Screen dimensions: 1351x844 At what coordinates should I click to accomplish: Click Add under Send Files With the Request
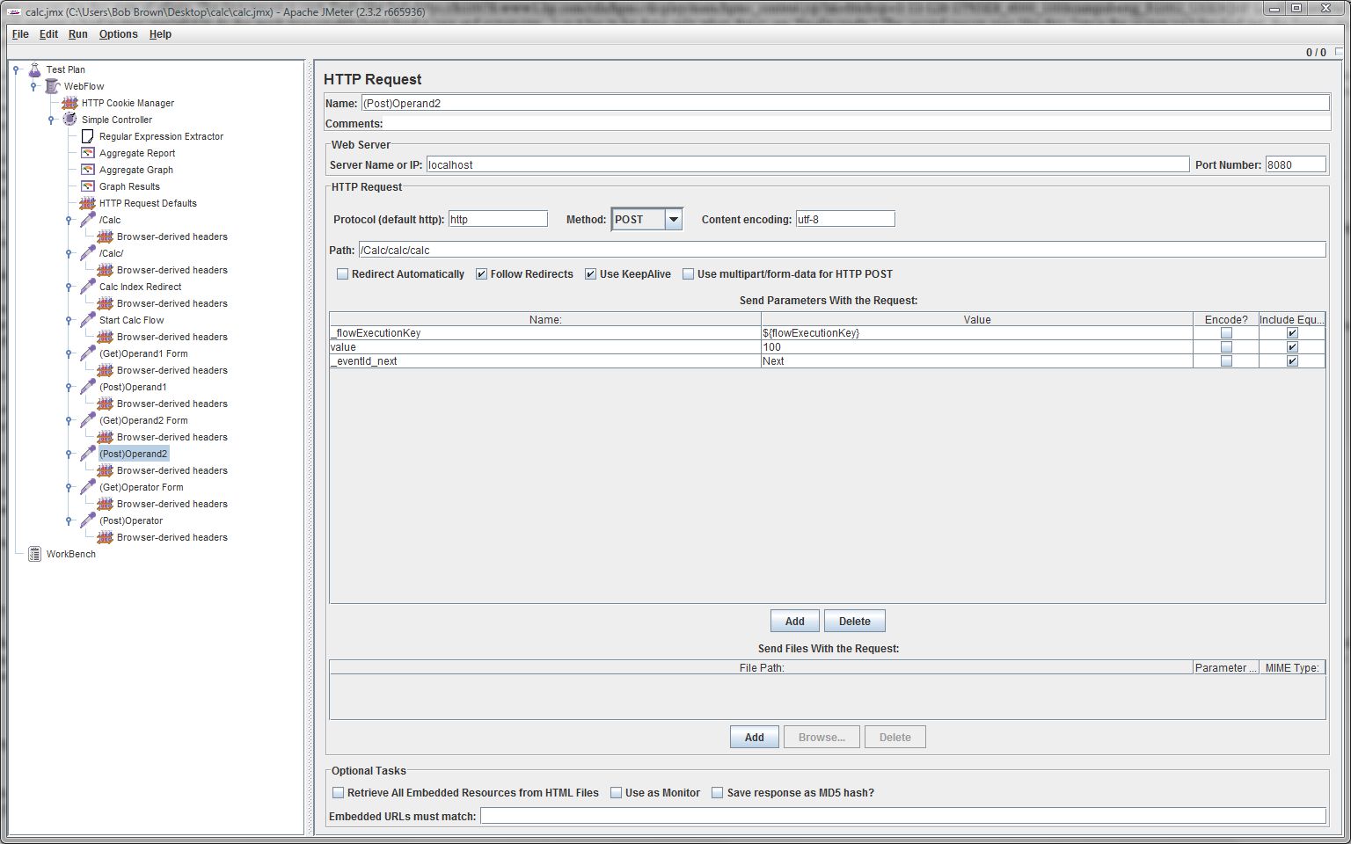pos(755,738)
